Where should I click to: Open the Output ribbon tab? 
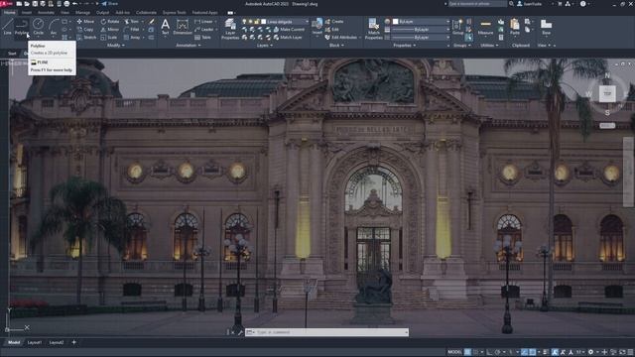[x=102, y=13]
